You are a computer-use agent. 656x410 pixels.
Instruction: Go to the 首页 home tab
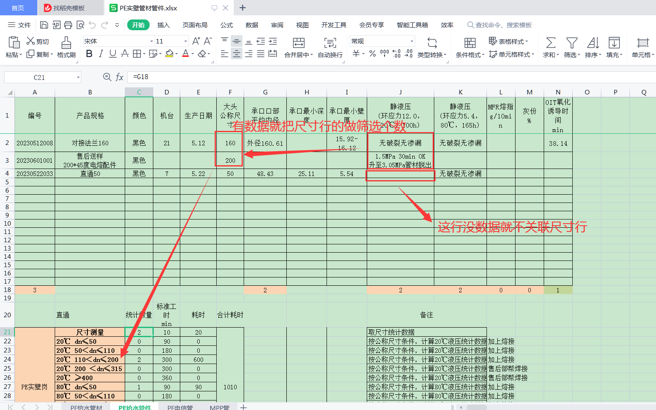[18, 8]
